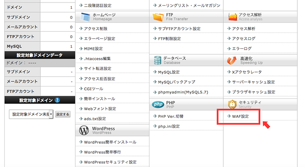Screen dimensions: 305x167
Task: Click the FTP folder icon
Action: [158, 17]
